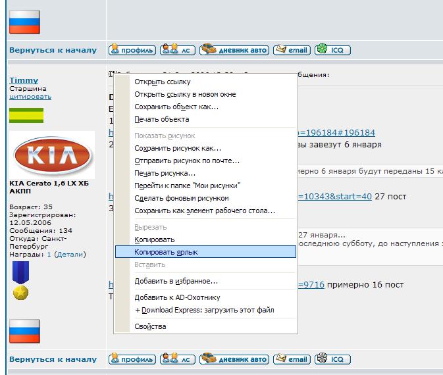
Task: Choose 'Добавить в избранное...' from menu
Action: [x=176, y=281]
